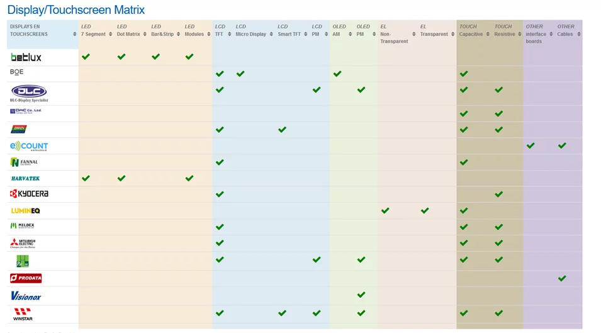
Task: Sort by Touch Capacitive column
Action: [488, 34]
